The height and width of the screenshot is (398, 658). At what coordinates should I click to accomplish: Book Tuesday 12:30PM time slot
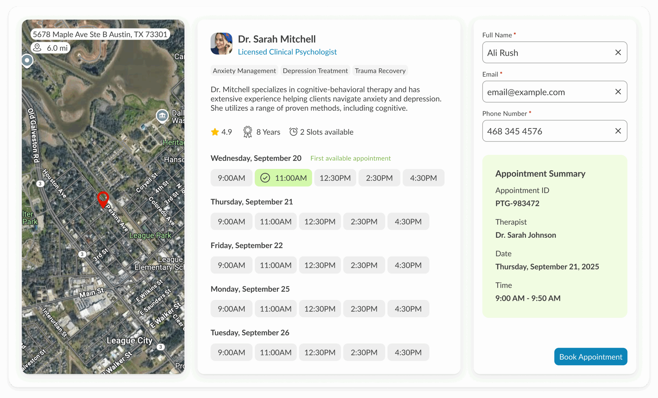(320, 352)
